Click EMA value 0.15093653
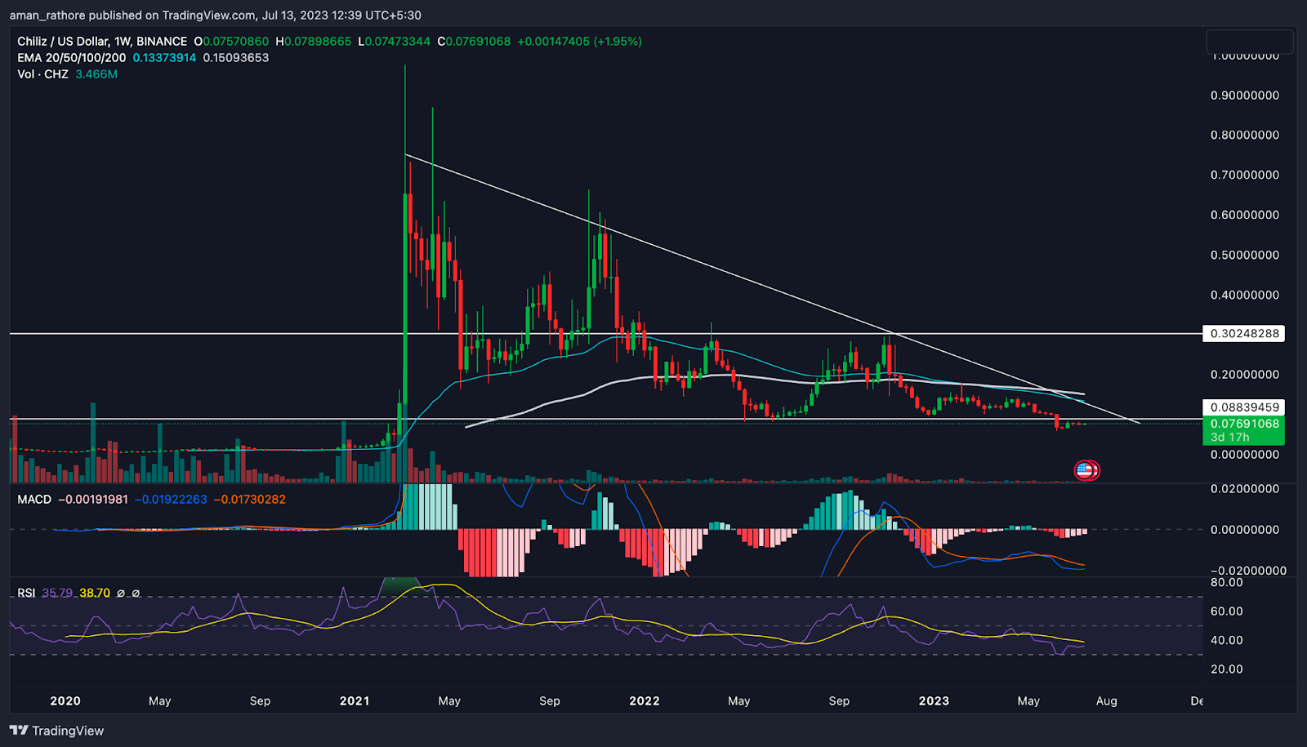Viewport: 1307px width, 747px height. (235, 57)
